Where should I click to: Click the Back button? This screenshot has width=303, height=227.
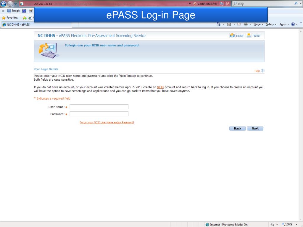tap(238, 129)
